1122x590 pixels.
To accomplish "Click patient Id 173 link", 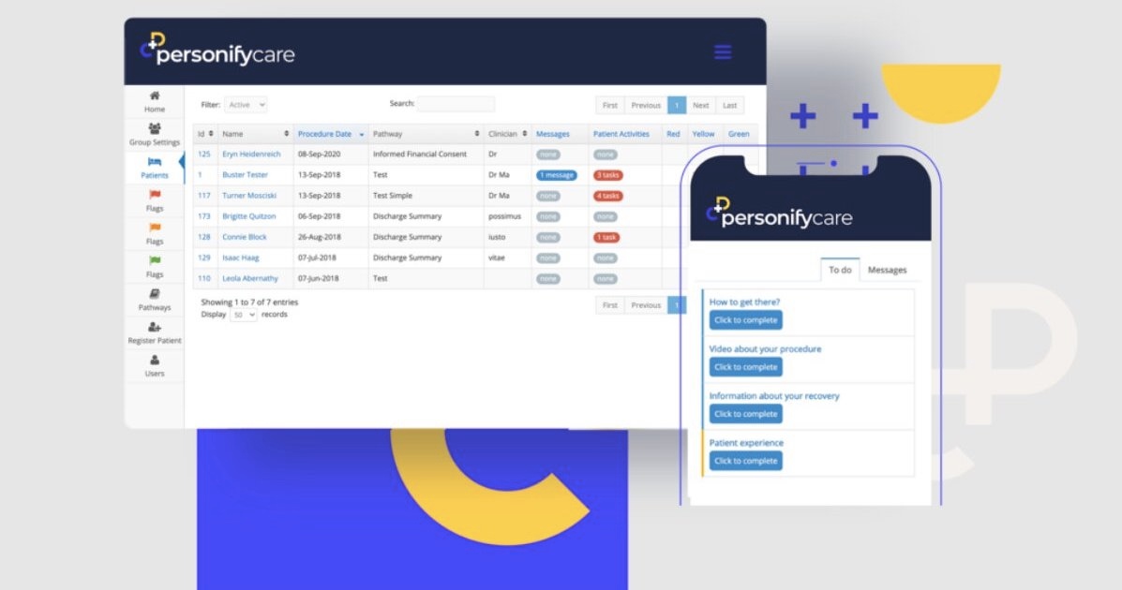I will [204, 216].
